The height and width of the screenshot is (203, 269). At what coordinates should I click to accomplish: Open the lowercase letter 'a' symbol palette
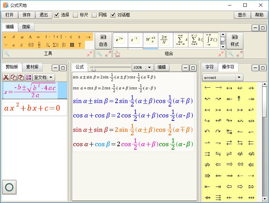tap(5, 37)
